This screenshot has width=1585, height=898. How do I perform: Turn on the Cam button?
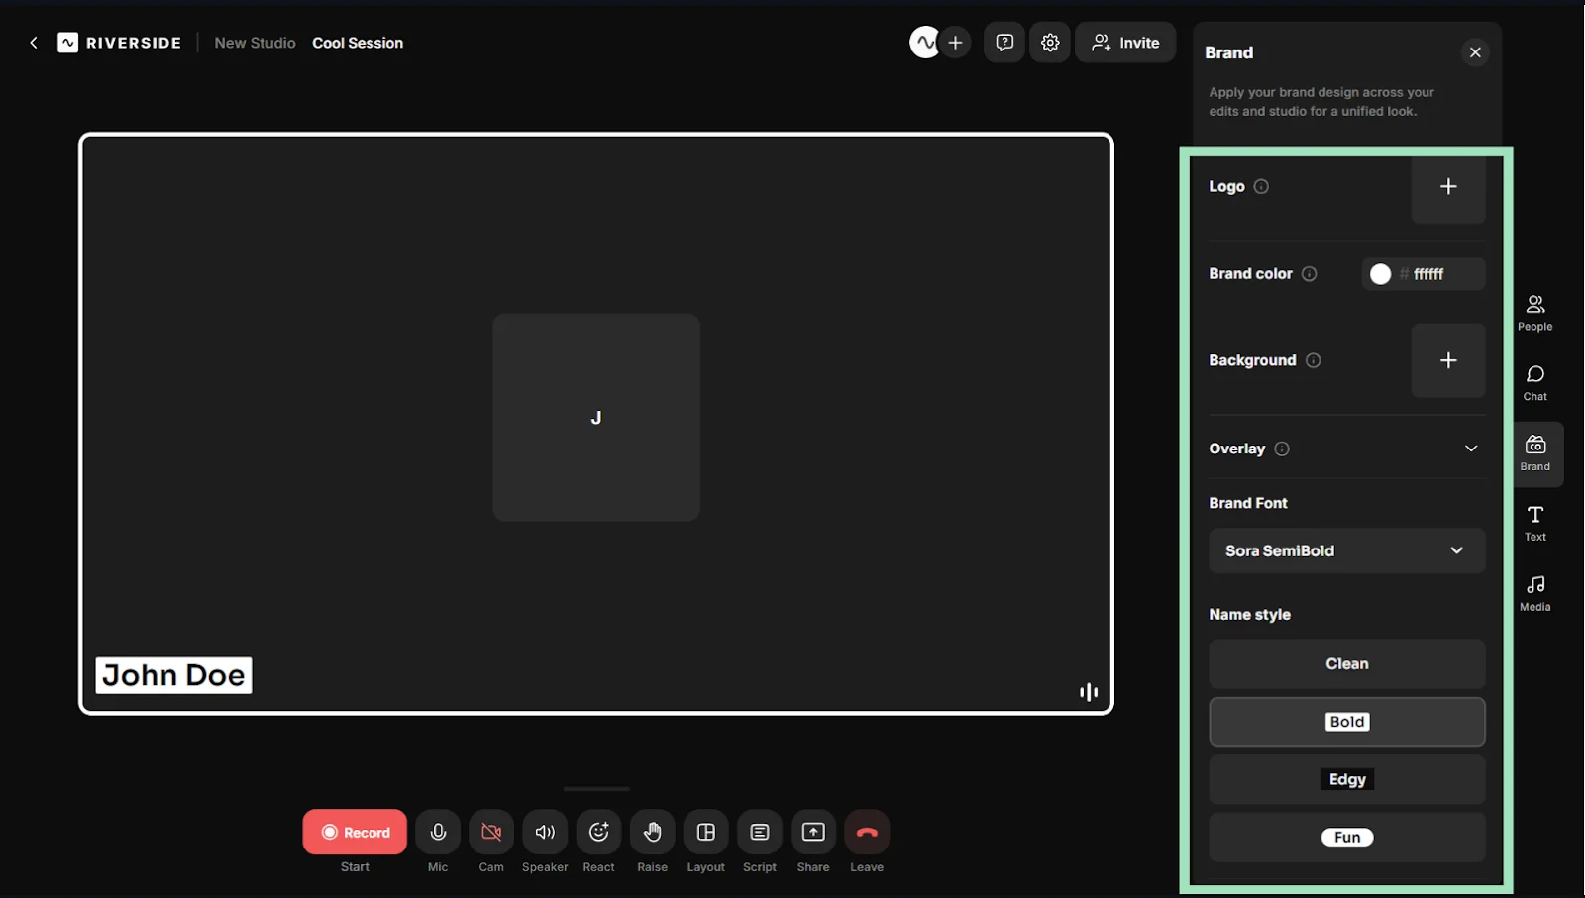tap(491, 832)
